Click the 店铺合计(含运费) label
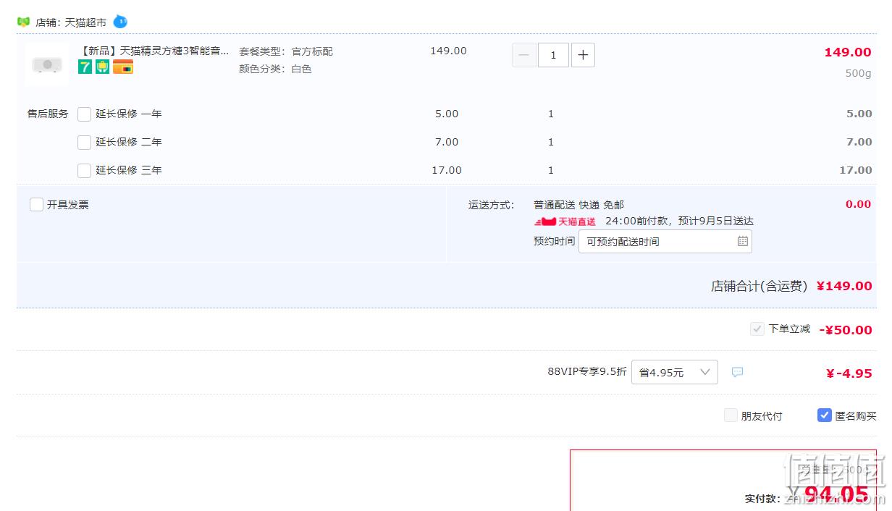Image resolution: width=892 pixels, height=511 pixels. pos(759,286)
